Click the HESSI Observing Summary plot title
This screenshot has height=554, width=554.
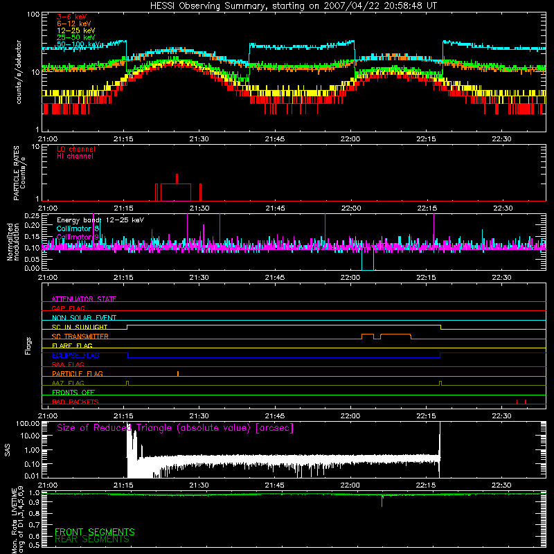tap(293, 6)
